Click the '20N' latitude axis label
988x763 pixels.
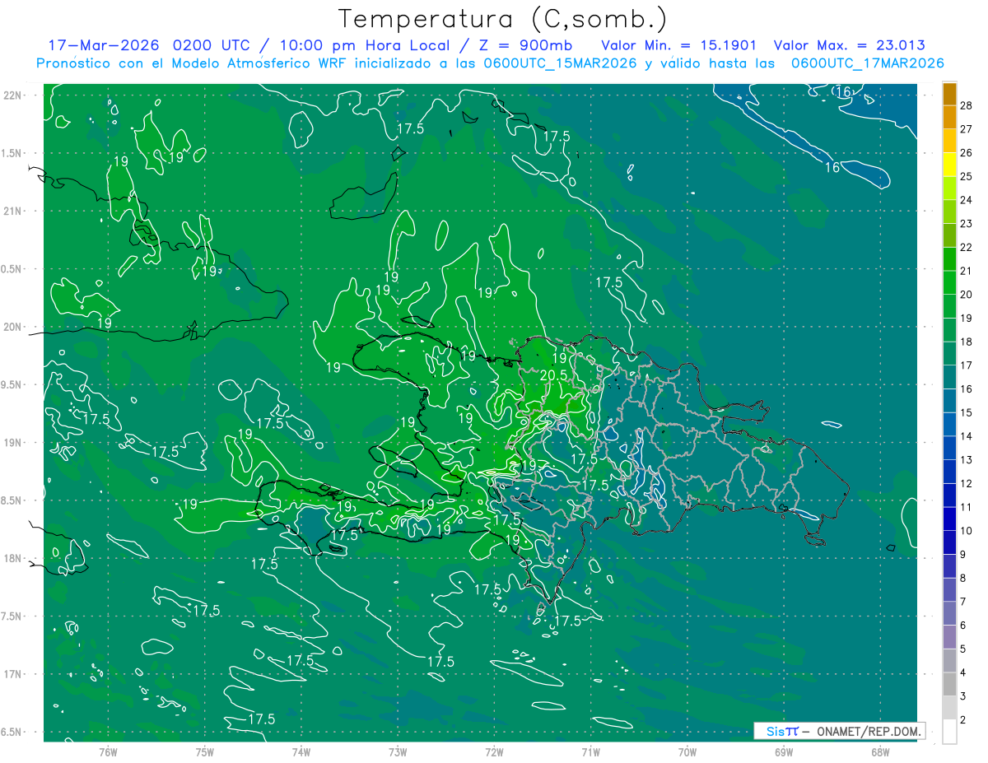point(12,327)
